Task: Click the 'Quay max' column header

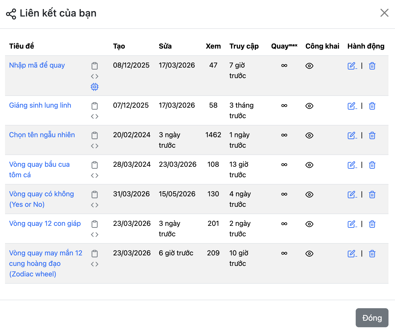Action: click(284, 46)
